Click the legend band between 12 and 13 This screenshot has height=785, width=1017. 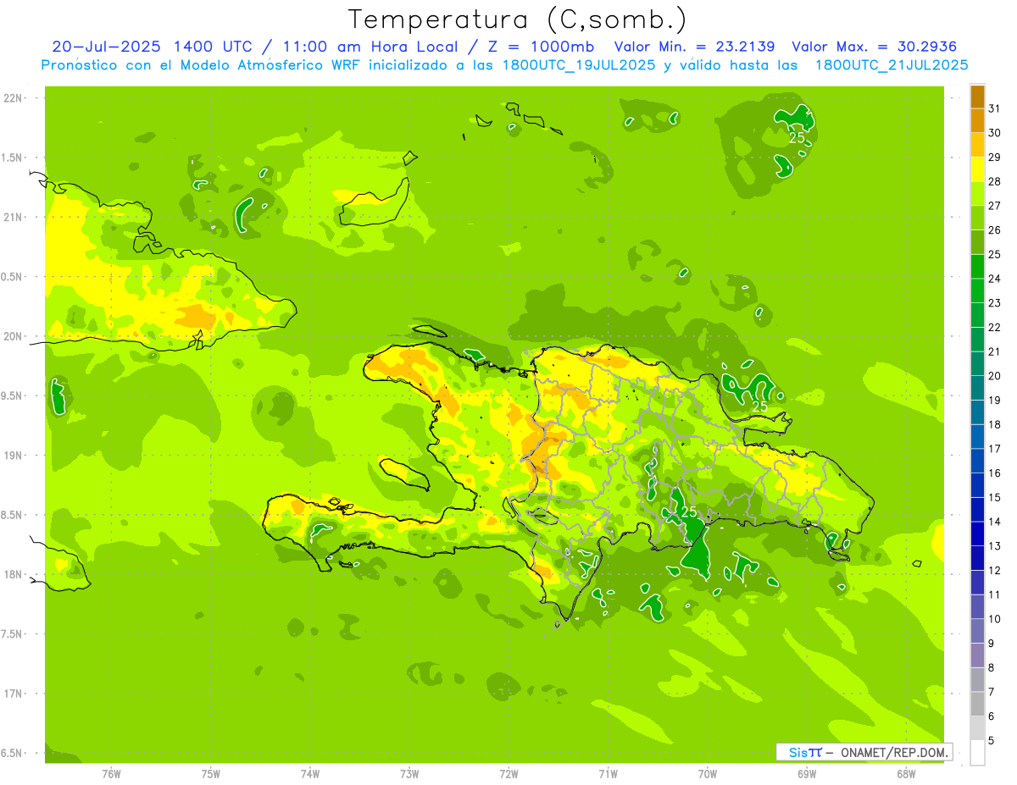point(977,558)
